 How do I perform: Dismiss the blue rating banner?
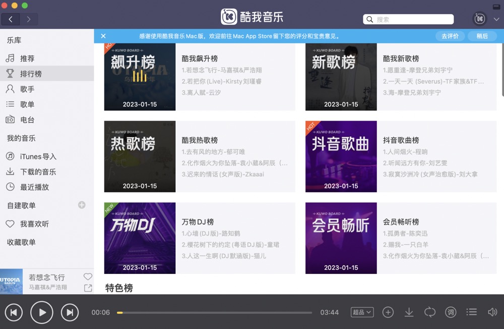[103, 36]
